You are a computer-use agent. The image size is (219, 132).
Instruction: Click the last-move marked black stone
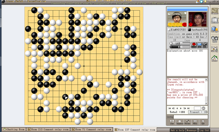coord(65,97)
